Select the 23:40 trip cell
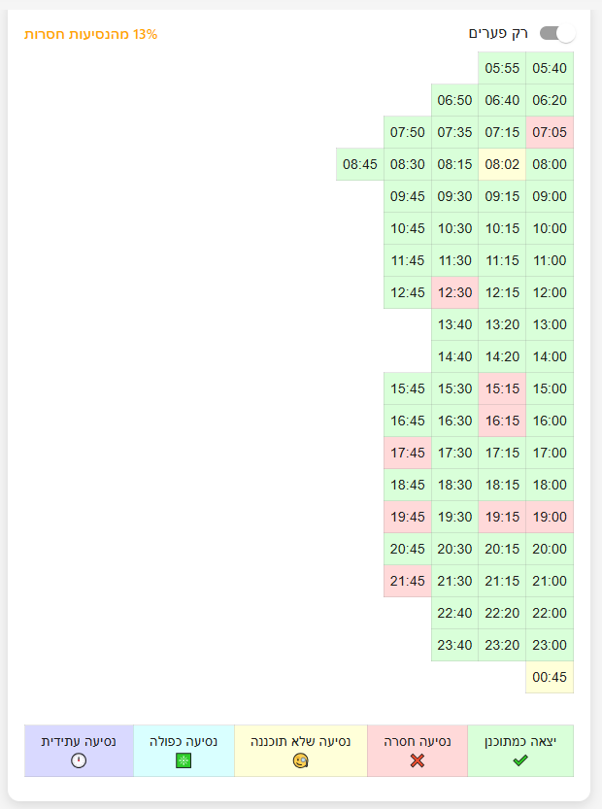Screen dimensions: 602x809 (454, 645)
